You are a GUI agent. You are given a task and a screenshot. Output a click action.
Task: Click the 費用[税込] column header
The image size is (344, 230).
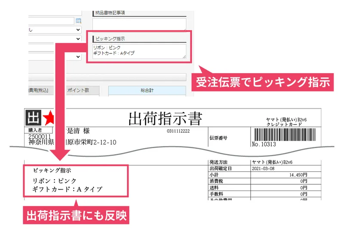coord(39,90)
